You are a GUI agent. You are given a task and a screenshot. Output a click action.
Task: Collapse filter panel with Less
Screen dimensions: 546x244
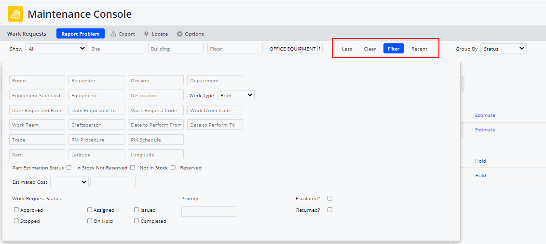coord(347,49)
